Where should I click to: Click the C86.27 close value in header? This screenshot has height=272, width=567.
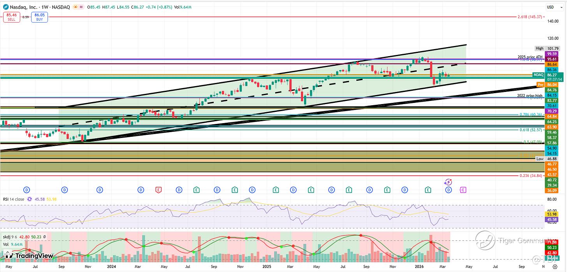tap(138, 7)
